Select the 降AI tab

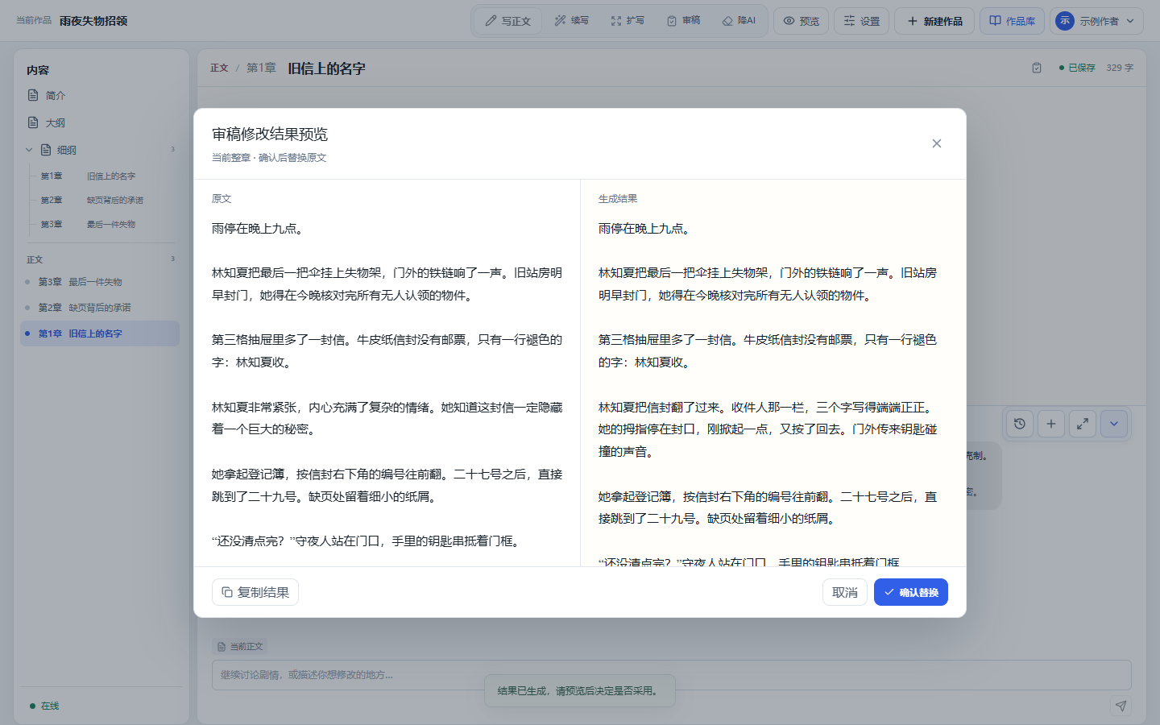tap(739, 21)
